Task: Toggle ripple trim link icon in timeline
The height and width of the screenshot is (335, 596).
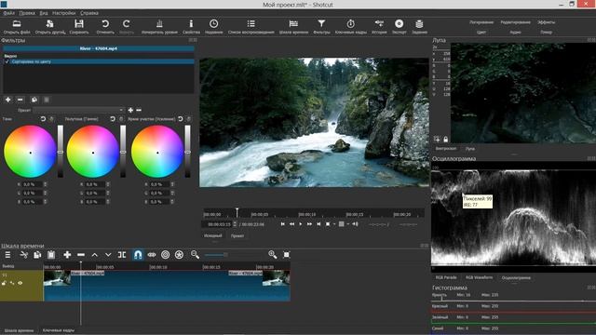Action: tap(152, 255)
